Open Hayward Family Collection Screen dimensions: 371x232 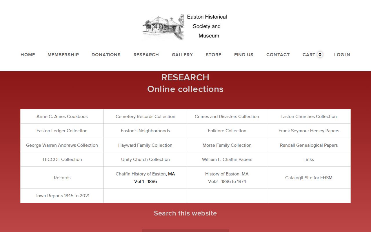click(x=146, y=145)
